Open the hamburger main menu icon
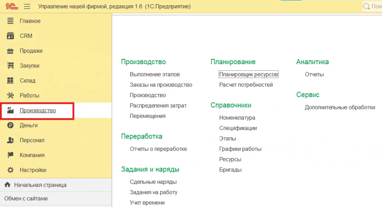382x207 pixels. 27,6
